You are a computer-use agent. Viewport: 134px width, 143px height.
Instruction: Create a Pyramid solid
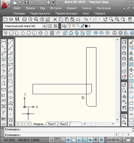pyautogui.click(x=46, y=33)
